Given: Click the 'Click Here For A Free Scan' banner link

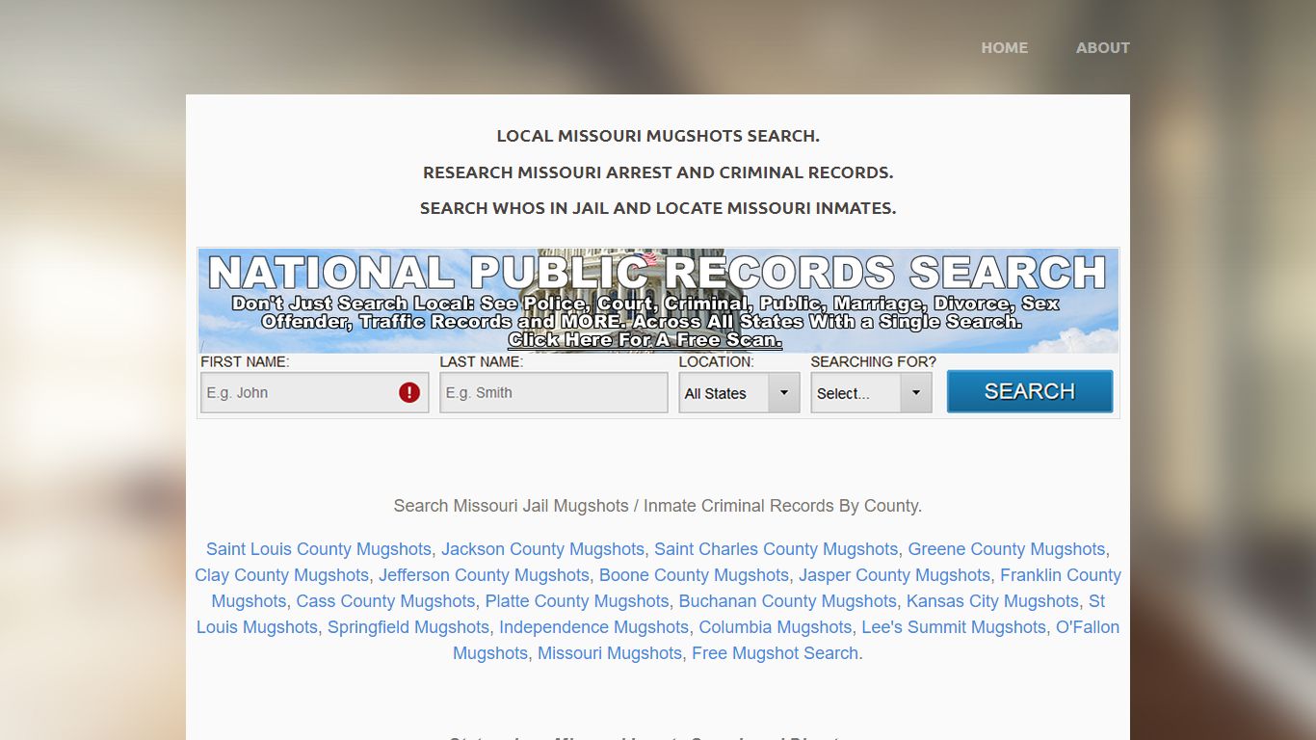Looking at the screenshot, I should [x=645, y=340].
